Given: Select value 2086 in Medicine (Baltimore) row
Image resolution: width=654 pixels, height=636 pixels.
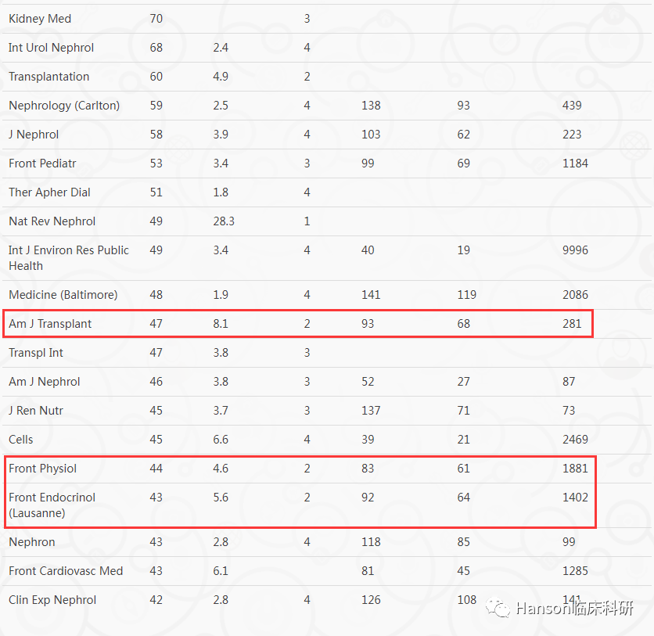Looking at the screenshot, I should (575, 295).
